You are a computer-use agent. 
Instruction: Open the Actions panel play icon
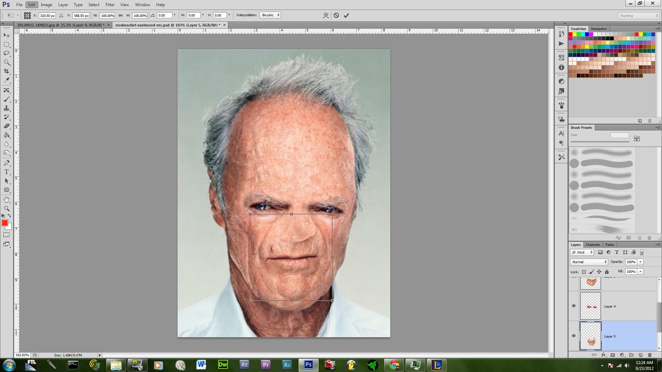[x=561, y=44]
